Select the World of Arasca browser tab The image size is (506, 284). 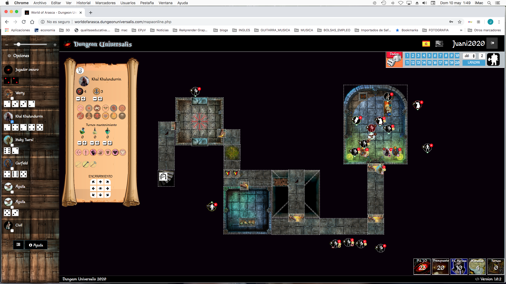[54, 12]
